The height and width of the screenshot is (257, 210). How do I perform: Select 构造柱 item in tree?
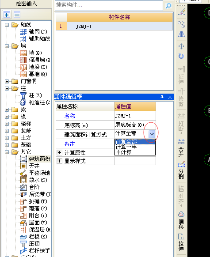[35, 102]
